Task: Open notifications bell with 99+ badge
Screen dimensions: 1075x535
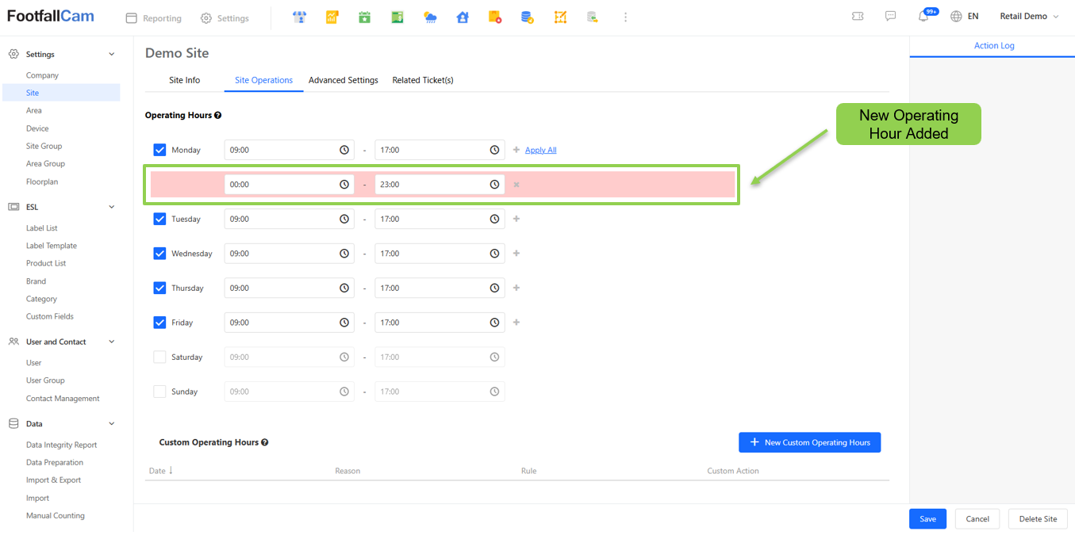Action: 923,17
